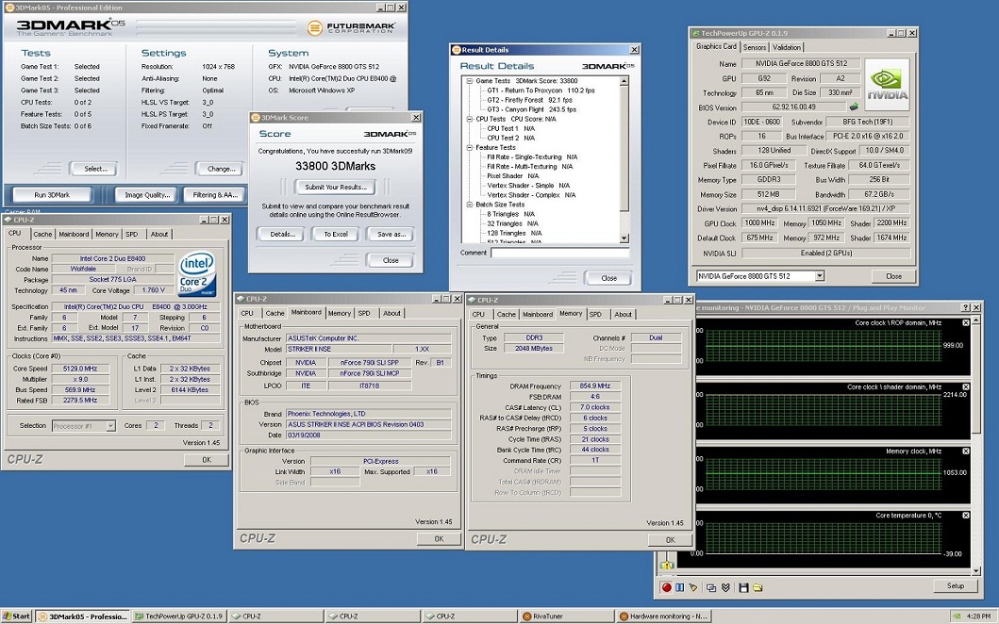
Task: Click the floppy disk save icon in Hardware monitoring
Action: (743, 587)
